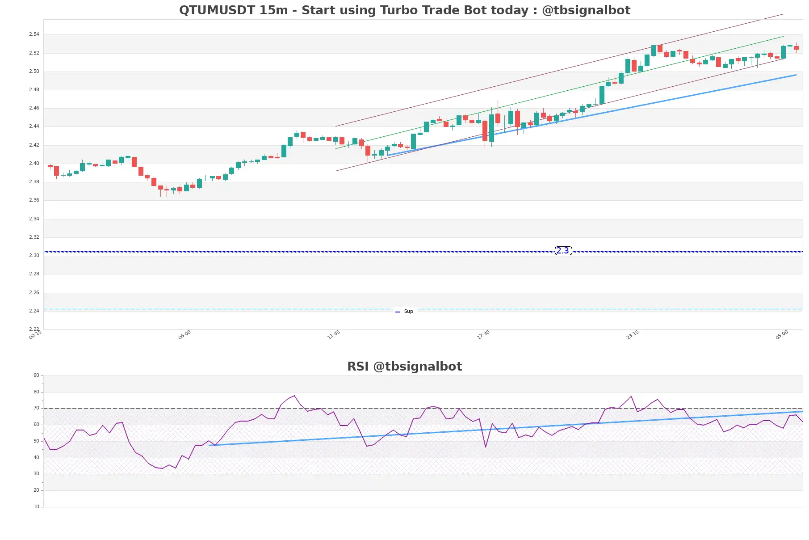Click the RSI 80 axis label
This screenshot has height=540, width=809.
pos(36,392)
